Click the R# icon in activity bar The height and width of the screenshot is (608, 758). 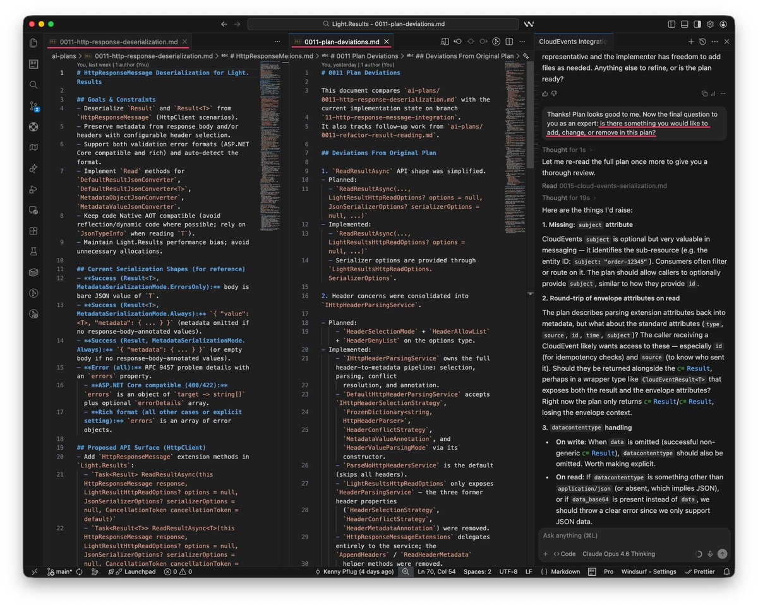coord(33,63)
